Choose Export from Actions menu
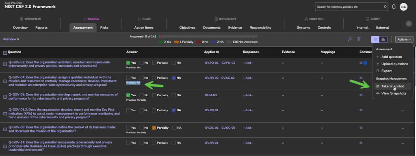 coord(384,71)
